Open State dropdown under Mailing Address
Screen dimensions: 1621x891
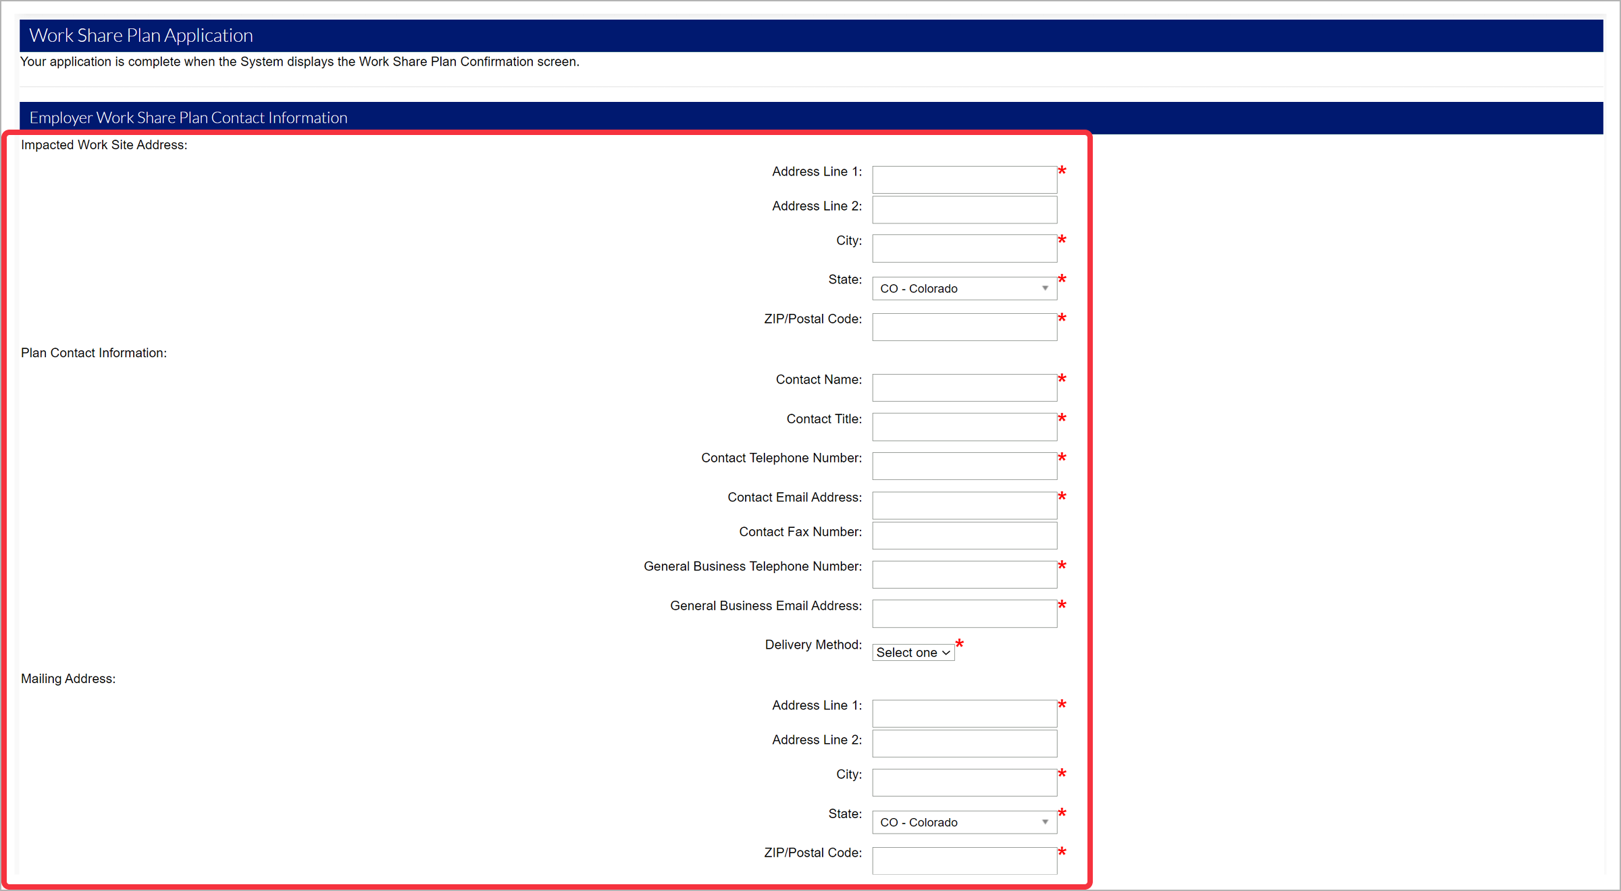[964, 822]
